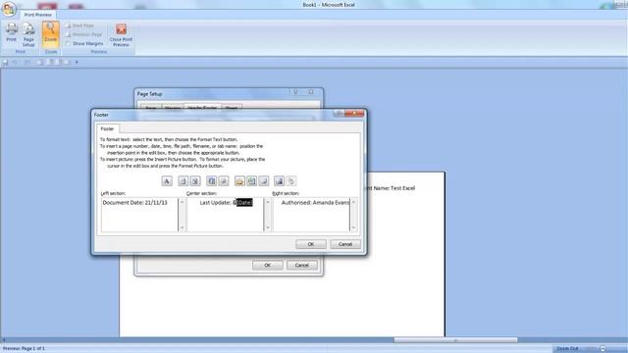Close the Footer dialog with the red X
Viewport: 628px width, 353px height.
[354, 114]
